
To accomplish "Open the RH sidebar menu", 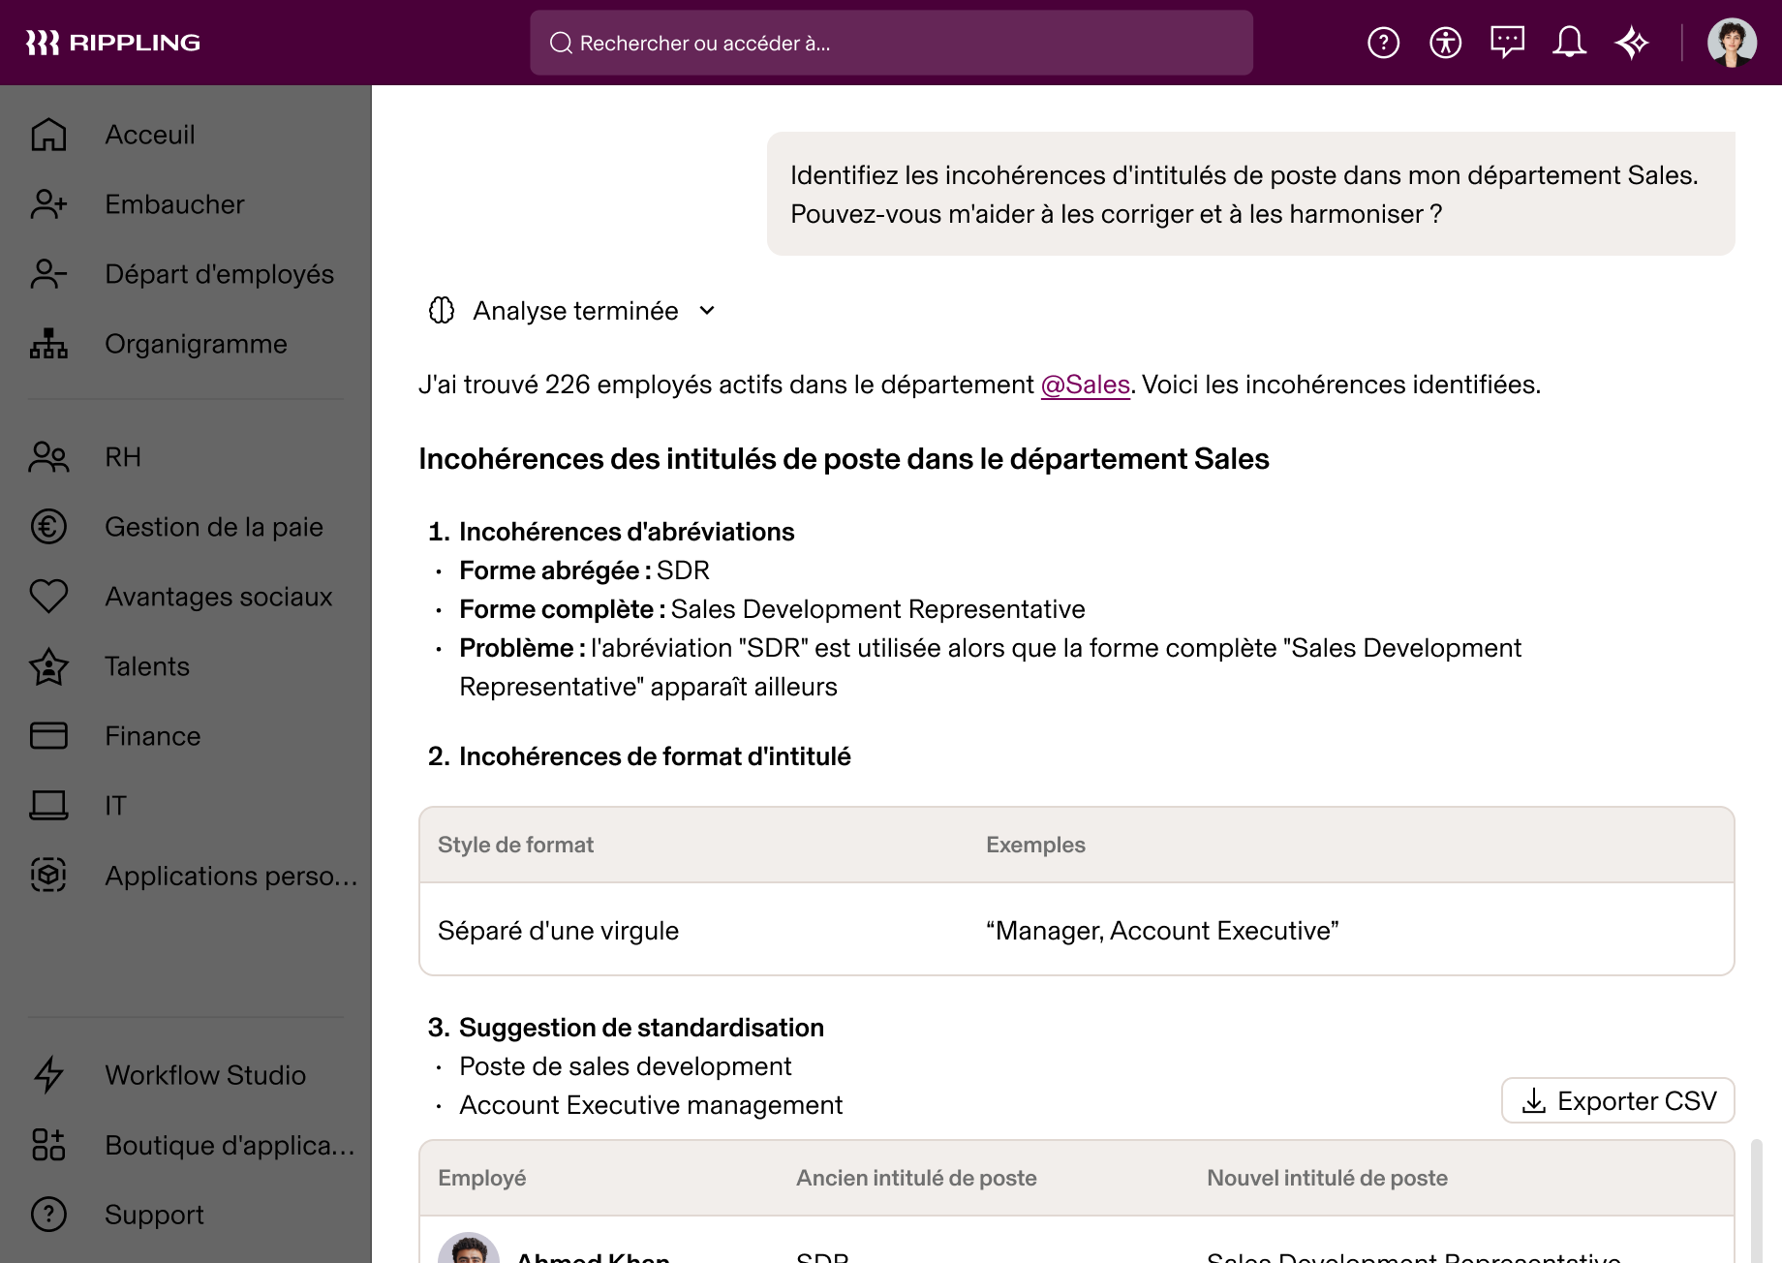I will pyautogui.click(x=122, y=456).
